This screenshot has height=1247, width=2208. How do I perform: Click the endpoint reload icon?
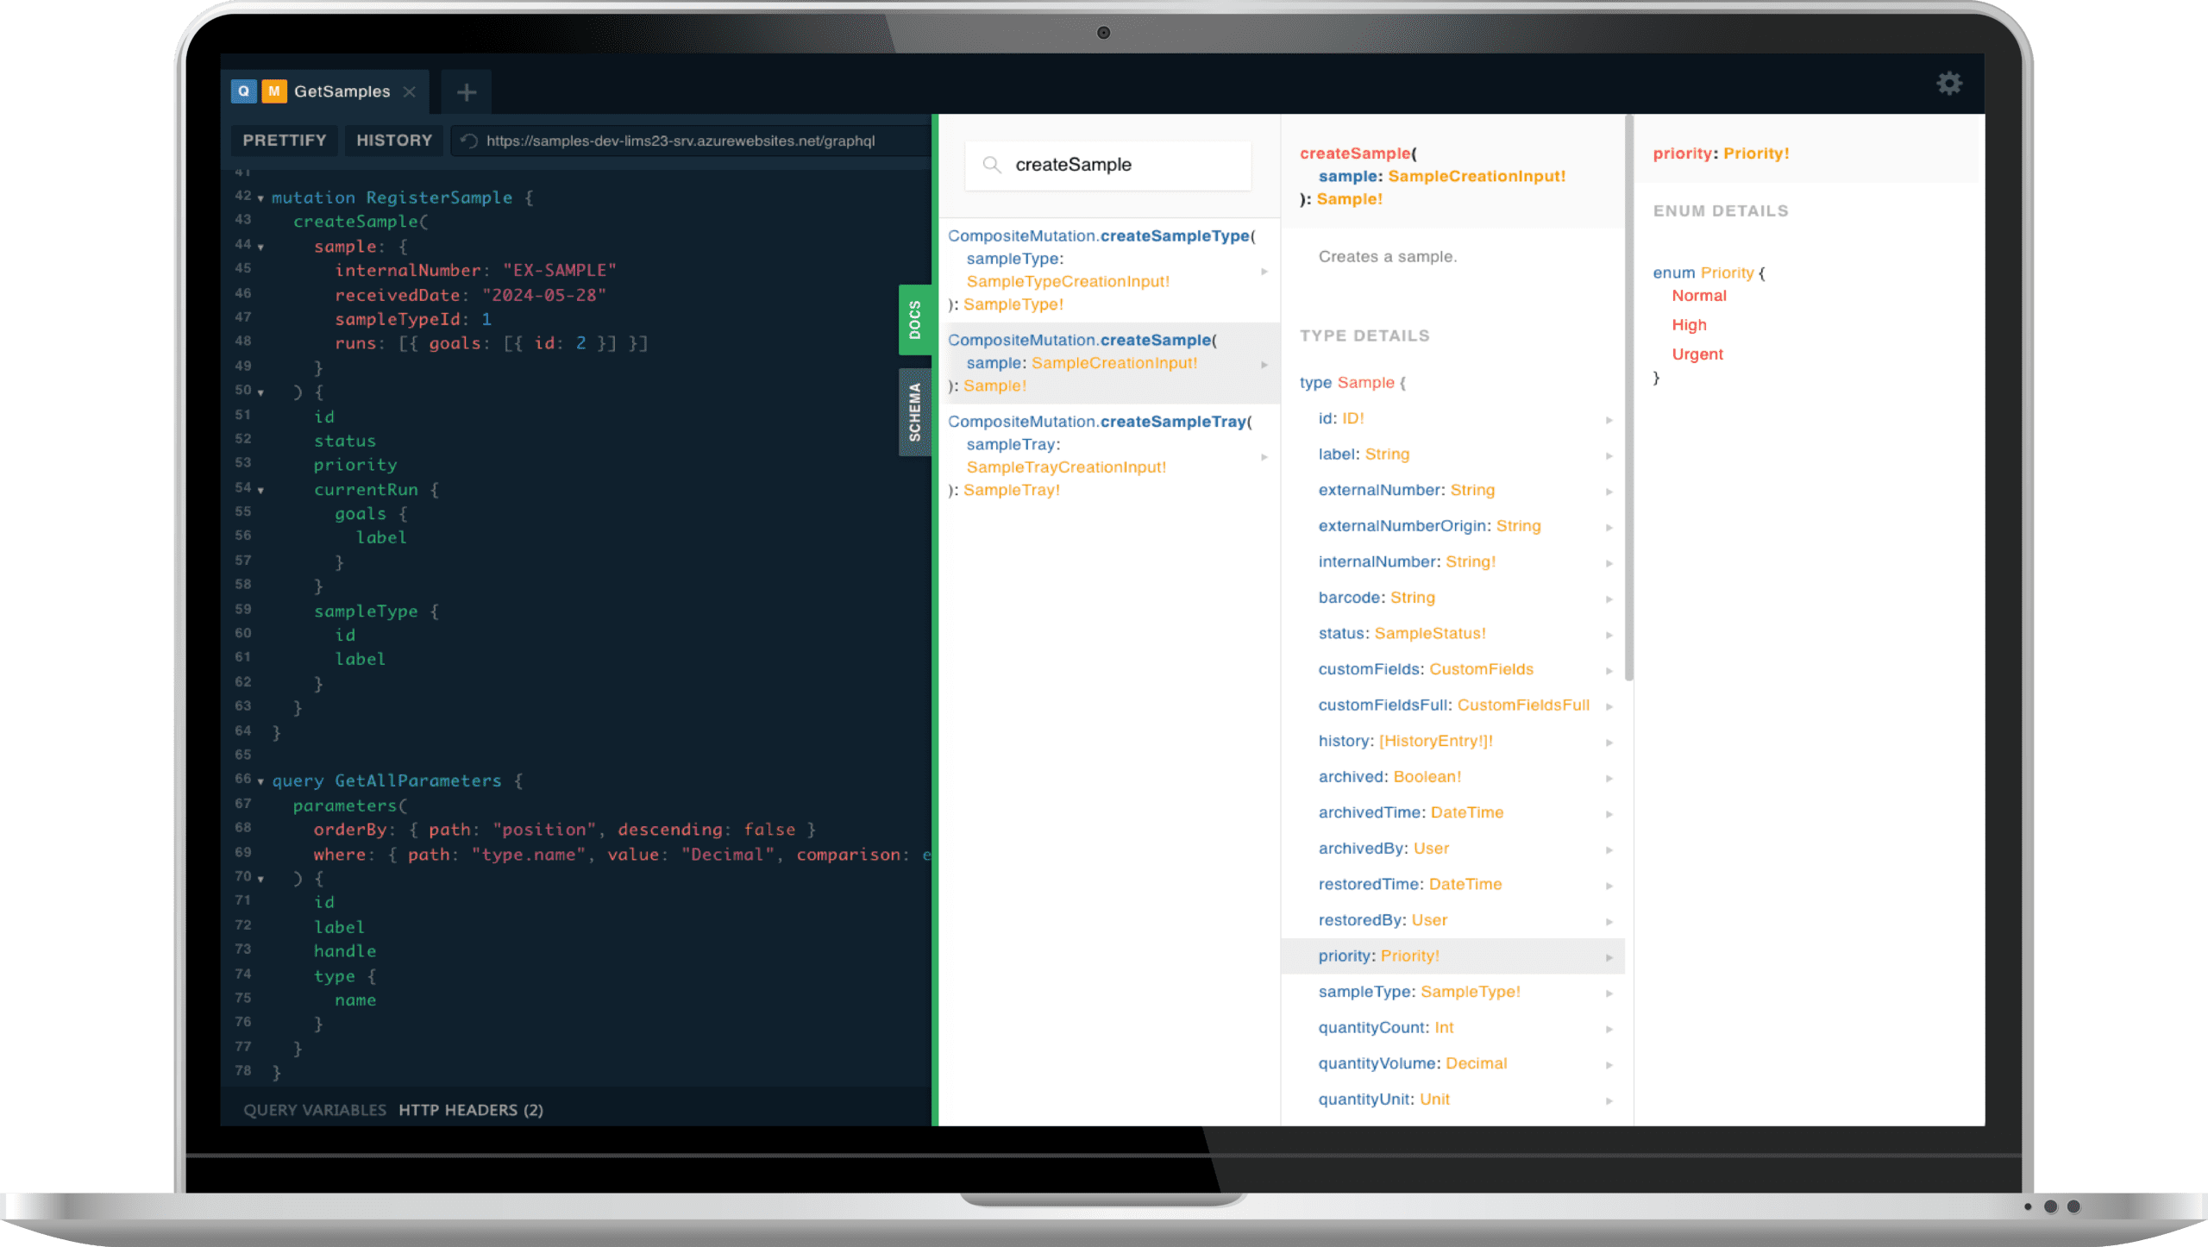(x=469, y=141)
